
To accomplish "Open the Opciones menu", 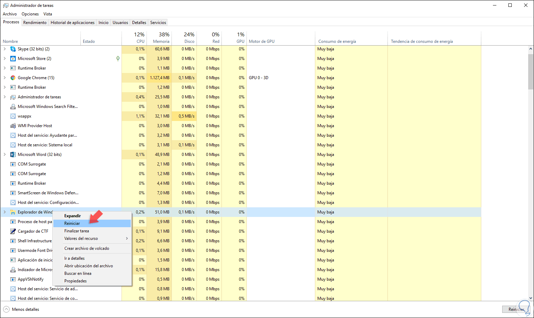I will (30, 14).
